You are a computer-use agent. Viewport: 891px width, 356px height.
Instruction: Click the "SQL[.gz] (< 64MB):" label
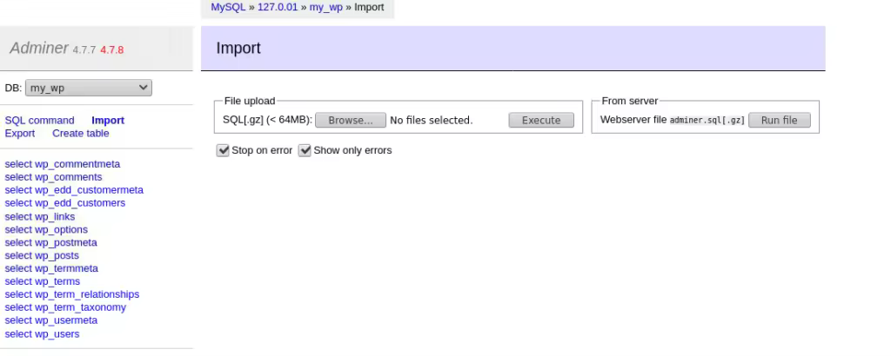click(x=268, y=120)
